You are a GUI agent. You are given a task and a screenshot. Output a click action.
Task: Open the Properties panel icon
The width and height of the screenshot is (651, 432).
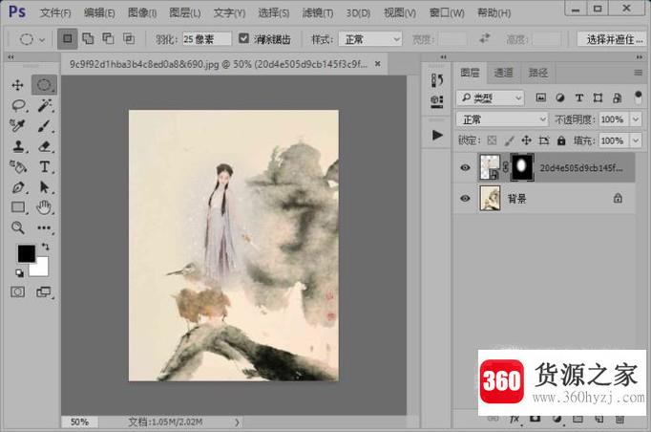tap(437, 101)
